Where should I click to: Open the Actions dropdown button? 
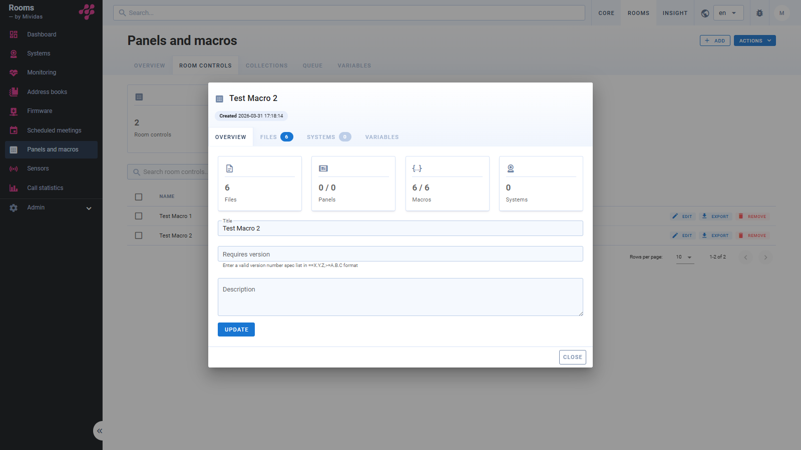[754, 40]
